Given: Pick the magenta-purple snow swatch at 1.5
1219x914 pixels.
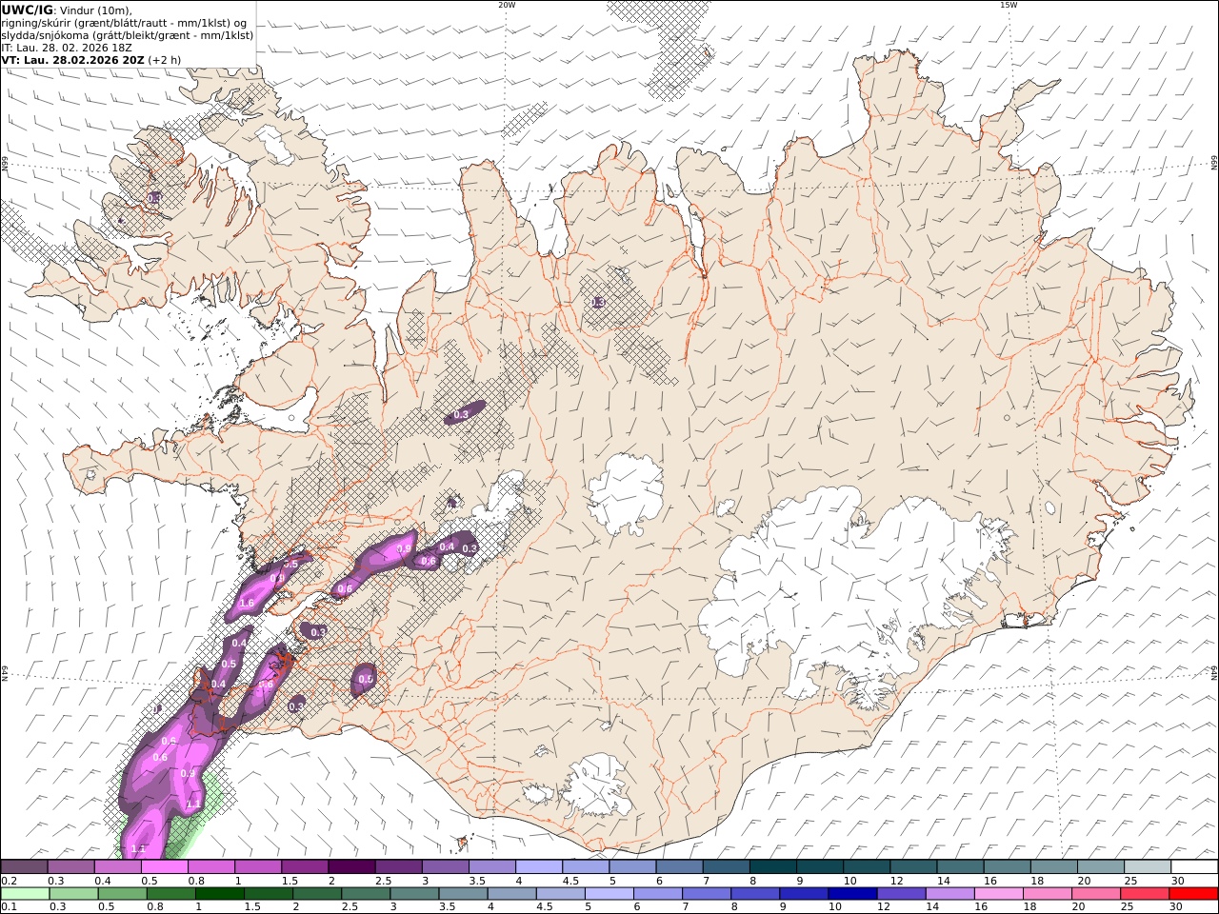Looking at the screenshot, I should pos(305,866).
